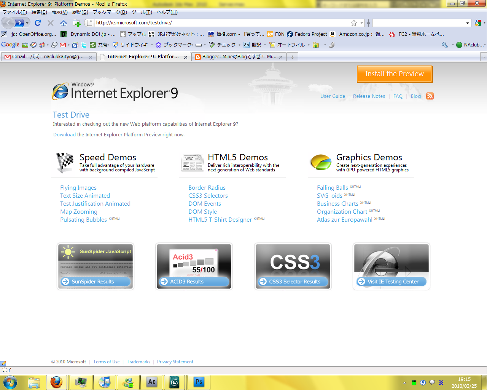Screen dimensions: 487x390
Task: Launch After Effects from the taskbar
Action: click(x=152, y=382)
